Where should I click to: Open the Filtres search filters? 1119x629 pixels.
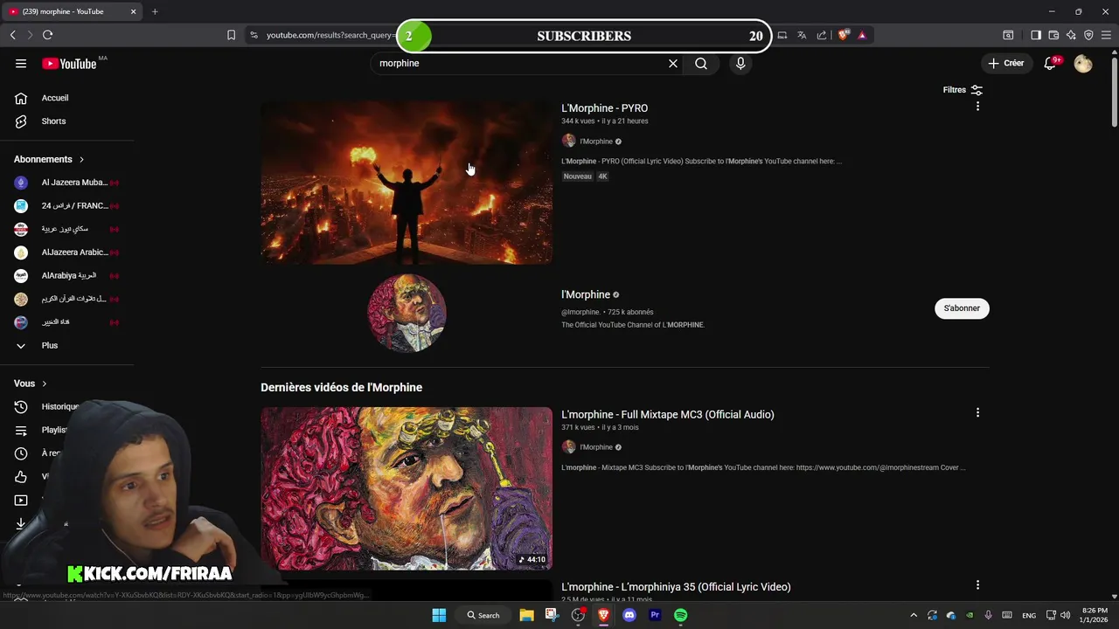963,90
